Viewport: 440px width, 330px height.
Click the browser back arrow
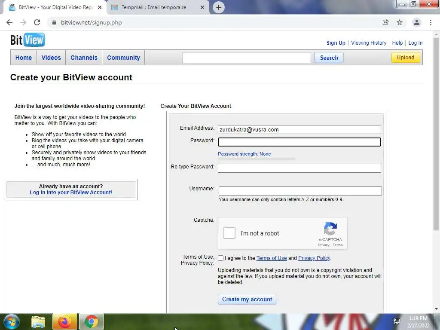coord(9,22)
